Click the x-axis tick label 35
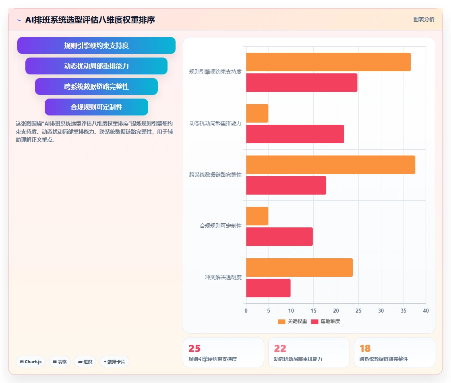The height and width of the screenshot is (383, 451). [x=403, y=311]
